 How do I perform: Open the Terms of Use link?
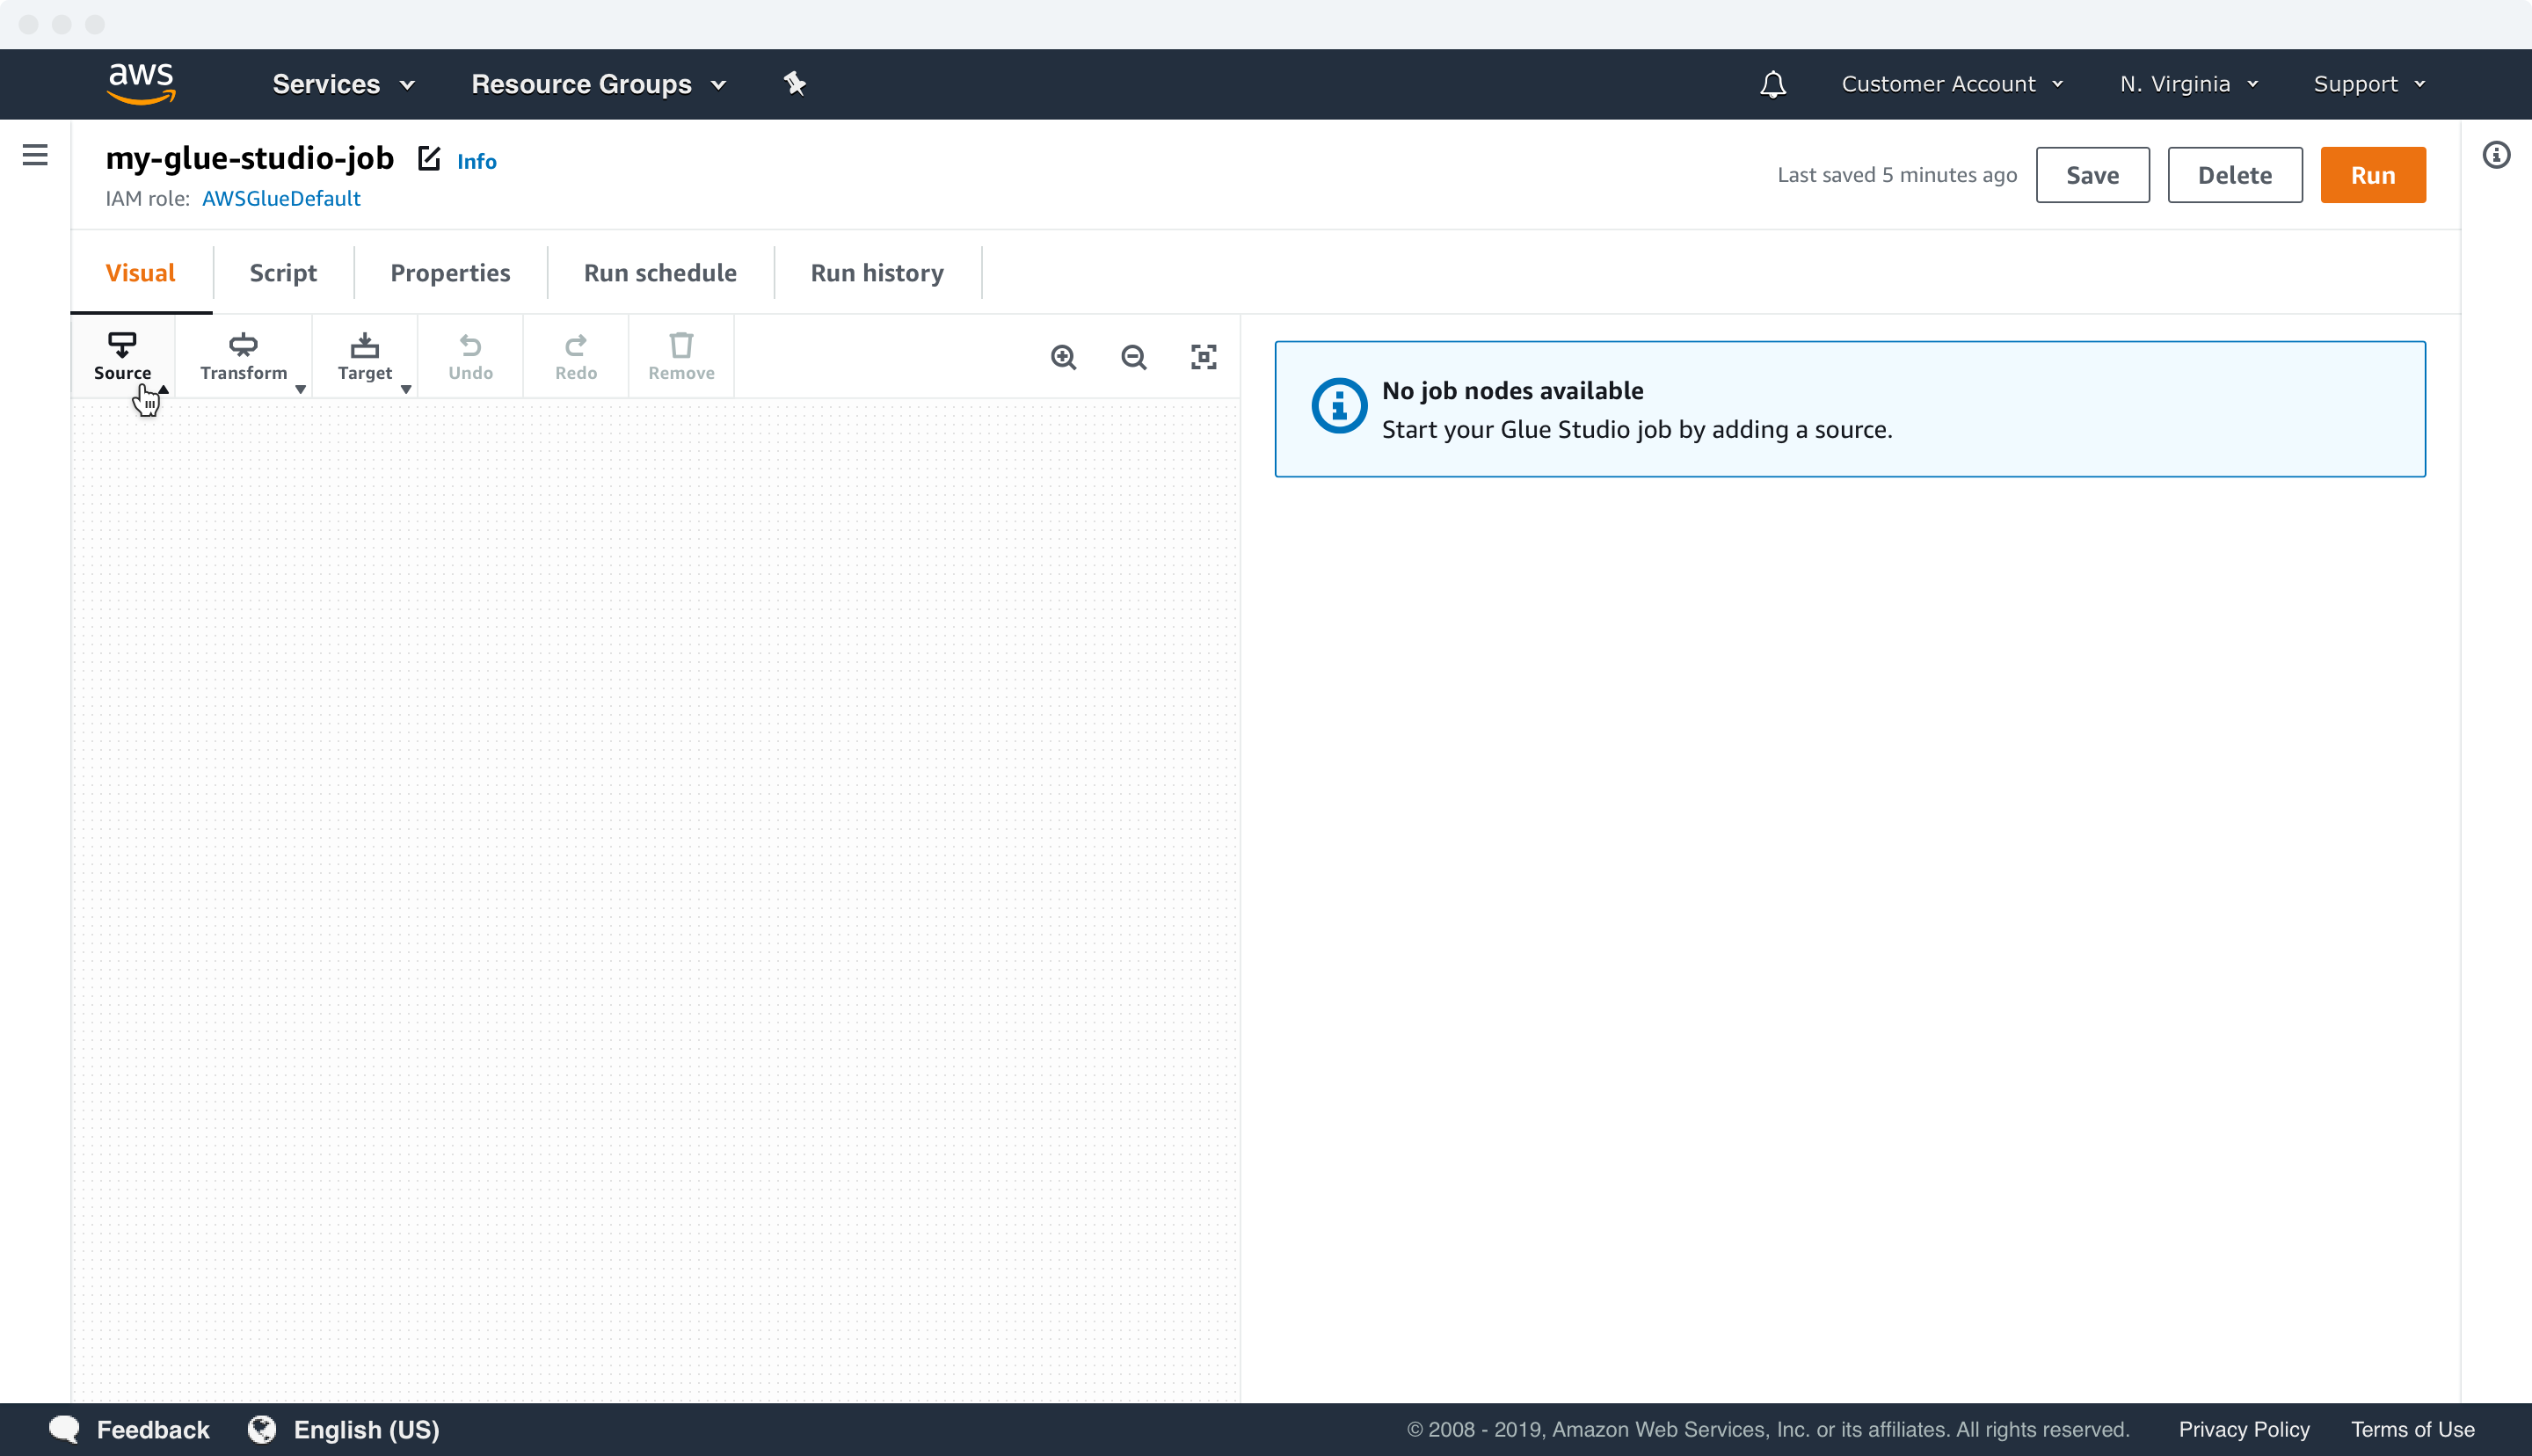[x=2412, y=1429]
